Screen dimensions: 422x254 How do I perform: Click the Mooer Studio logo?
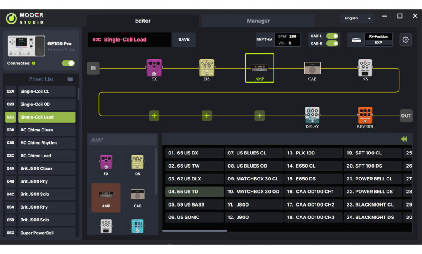(x=25, y=18)
